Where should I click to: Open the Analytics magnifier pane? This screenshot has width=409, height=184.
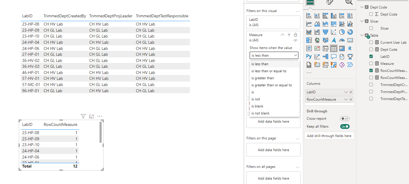pyautogui.click(x=349, y=2)
